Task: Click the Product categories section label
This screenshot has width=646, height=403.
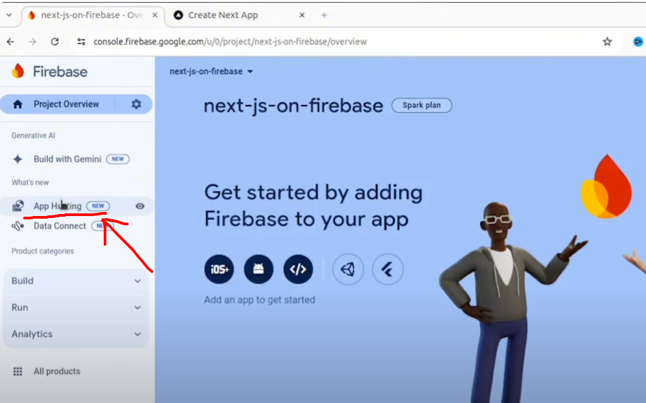Action: tap(43, 251)
